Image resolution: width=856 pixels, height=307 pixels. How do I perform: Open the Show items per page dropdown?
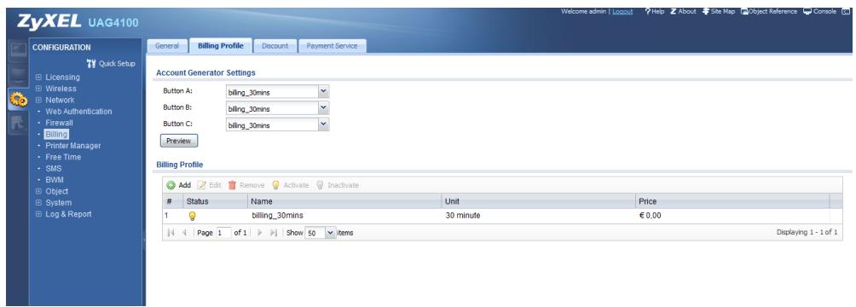pyautogui.click(x=330, y=233)
